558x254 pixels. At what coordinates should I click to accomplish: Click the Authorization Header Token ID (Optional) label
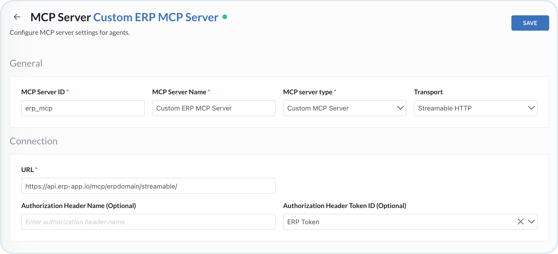344,206
